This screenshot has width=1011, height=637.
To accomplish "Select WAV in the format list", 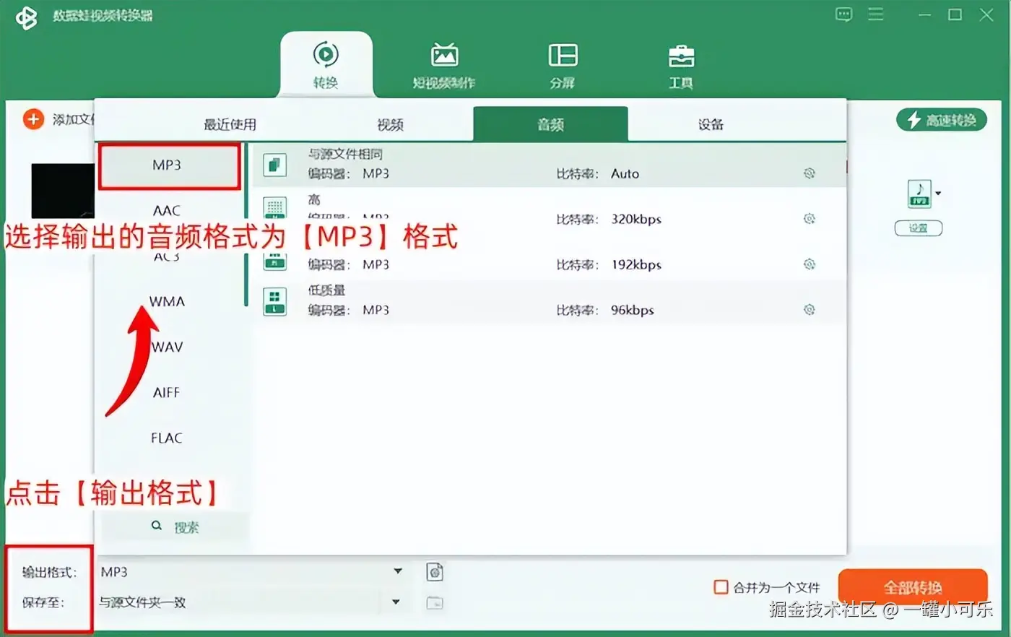I will pos(167,347).
